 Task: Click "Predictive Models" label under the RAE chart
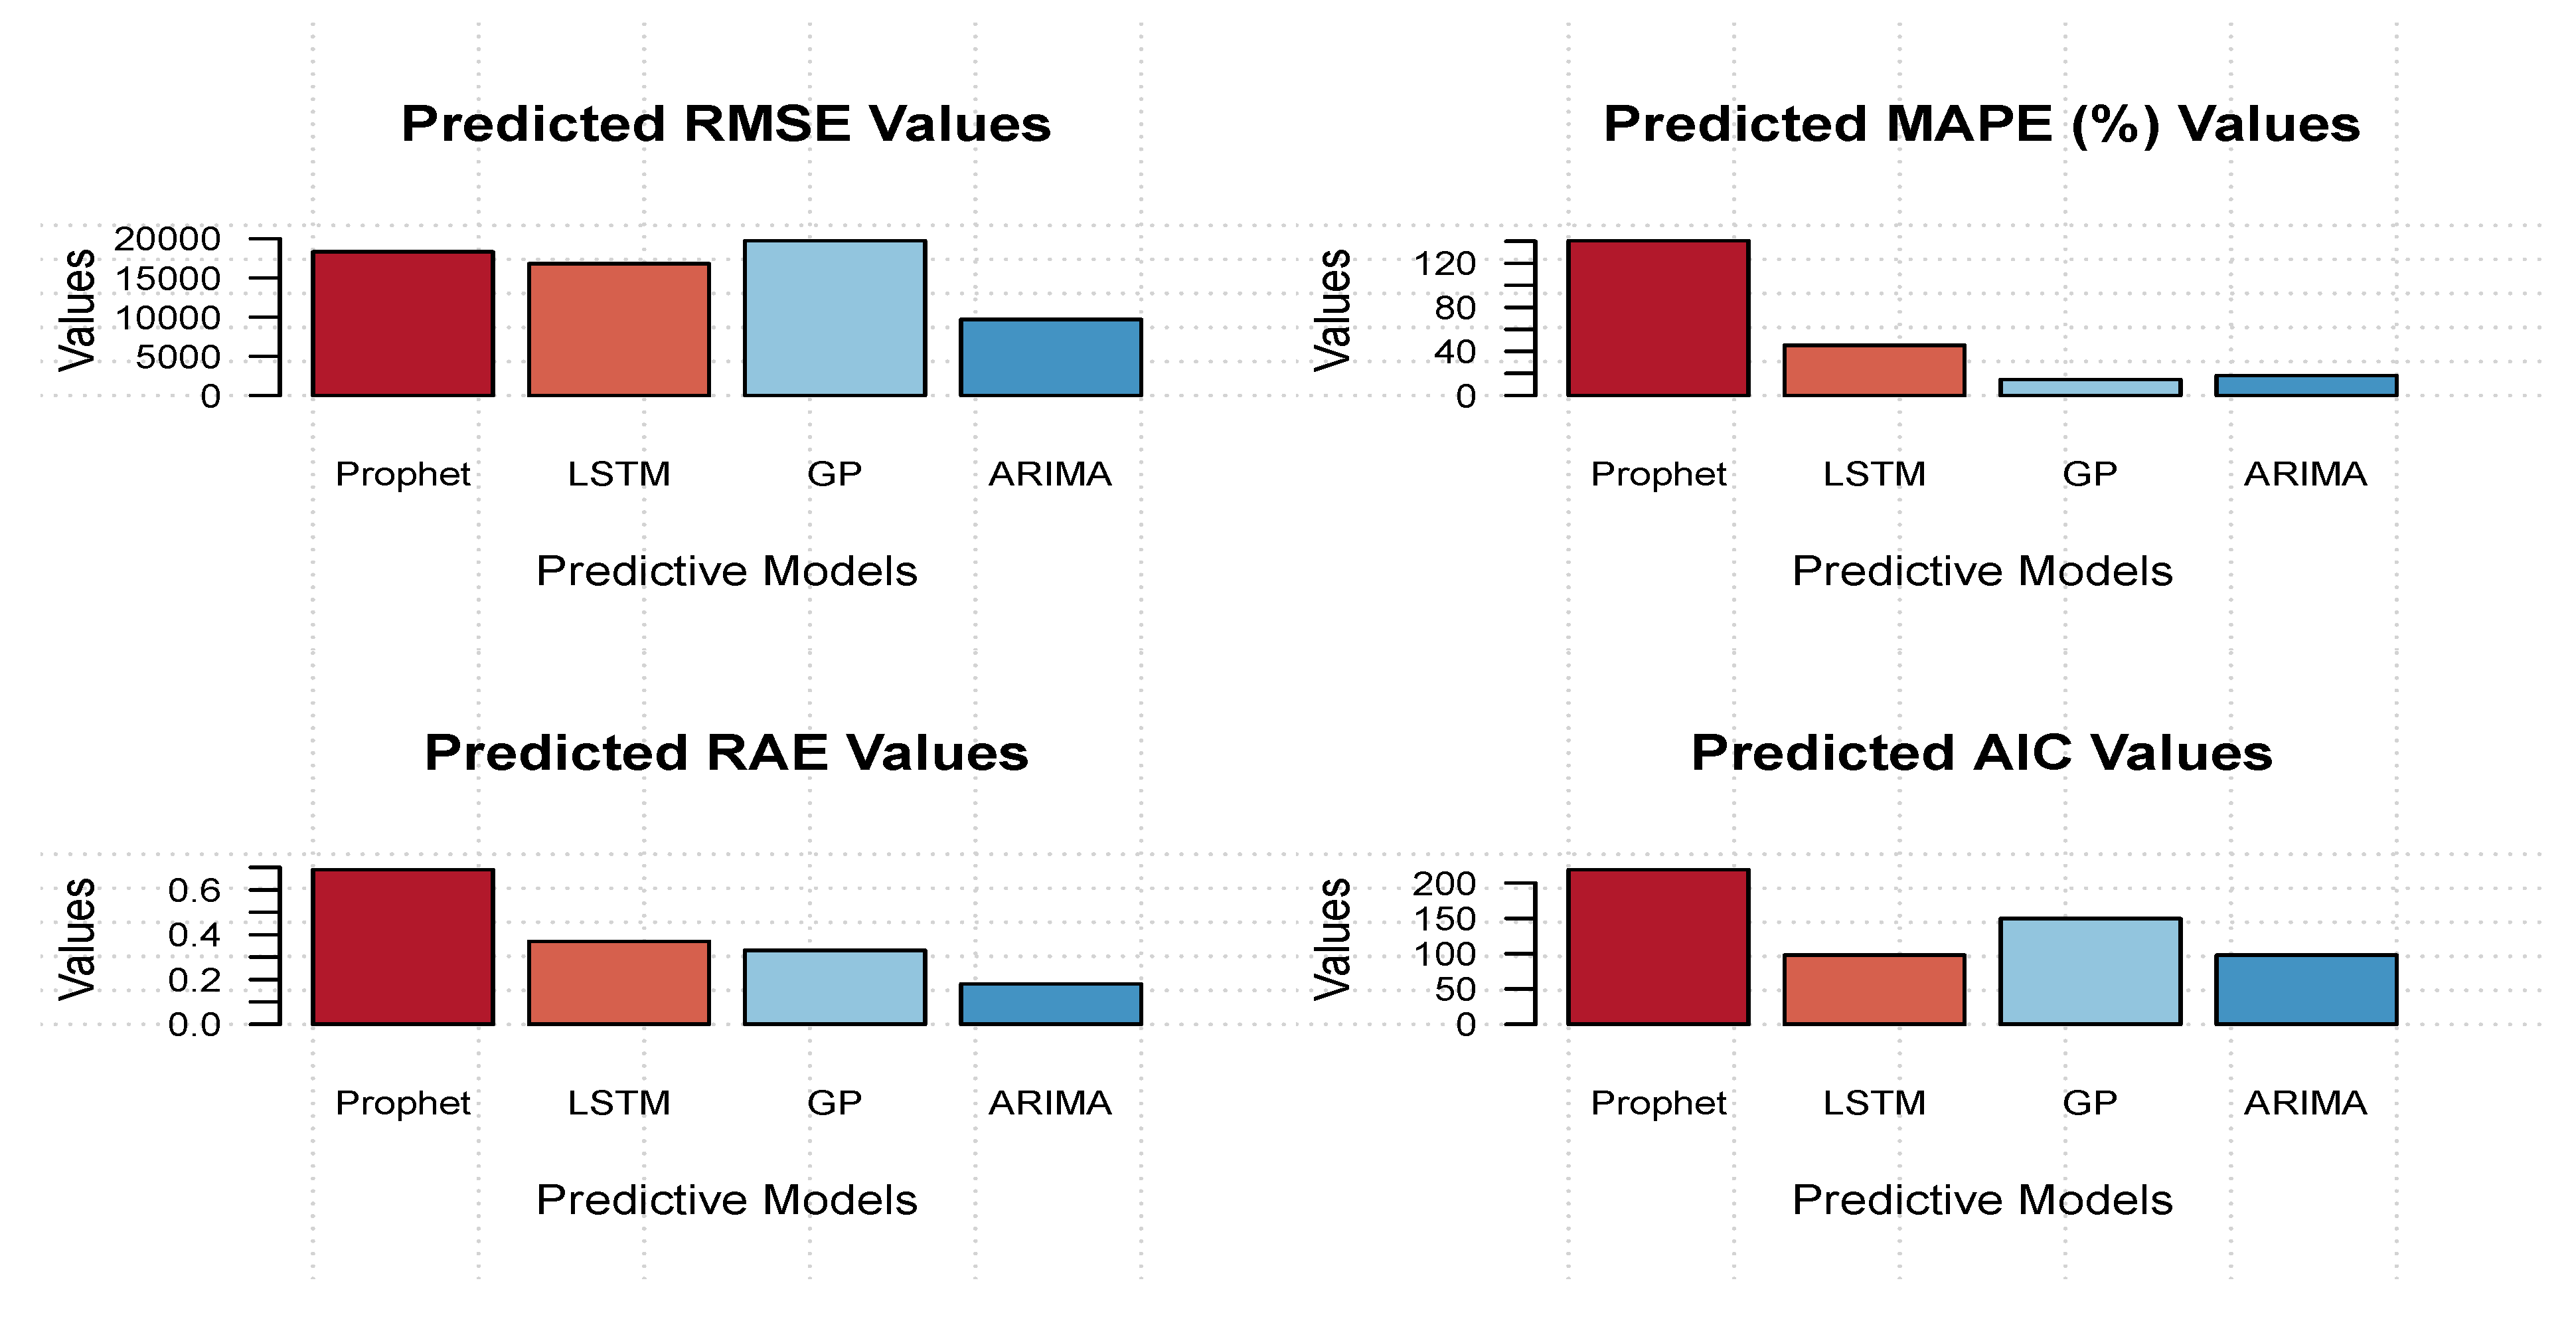pyautogui.click(x=726, y=1199)
